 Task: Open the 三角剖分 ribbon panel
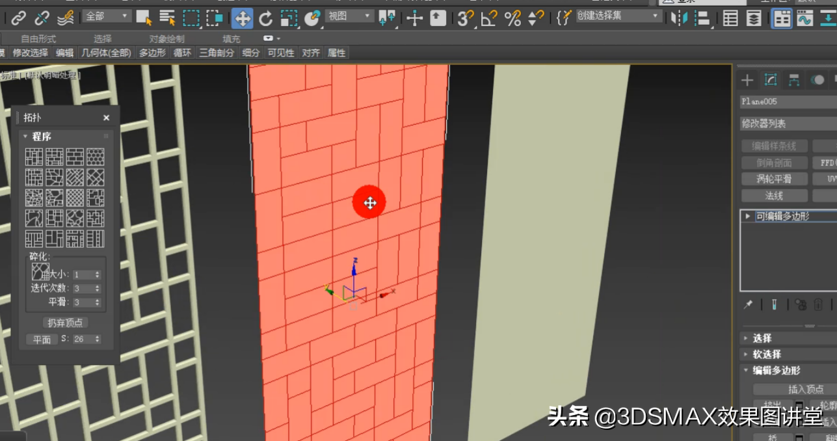coord(217,53)
